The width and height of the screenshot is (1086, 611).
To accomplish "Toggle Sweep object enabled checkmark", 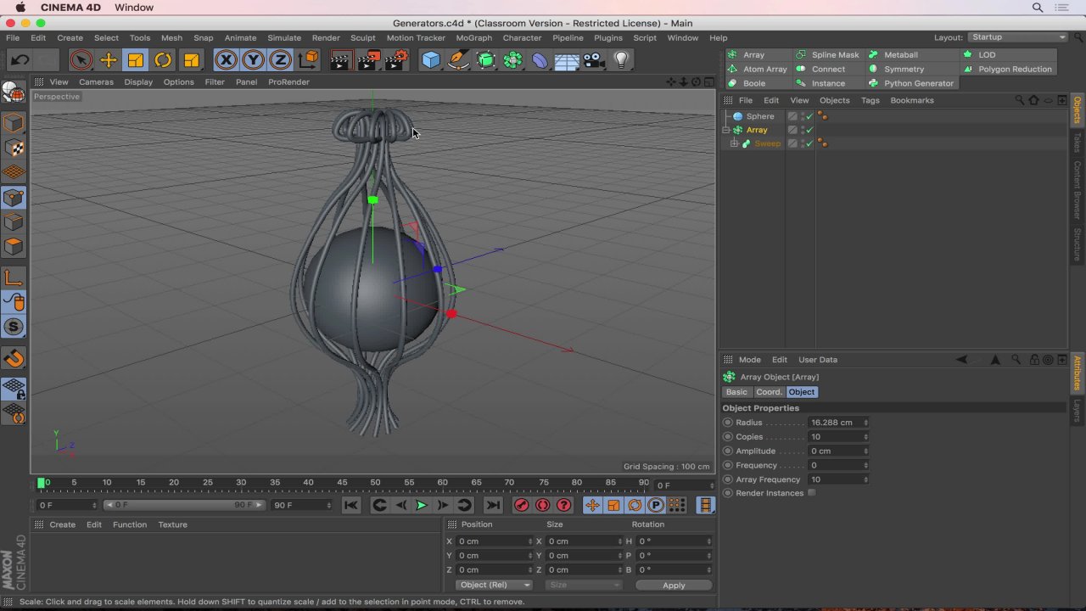I will point(809,143).
